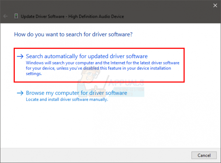Choose Search automatically for updated driver software

coord(87,56)
